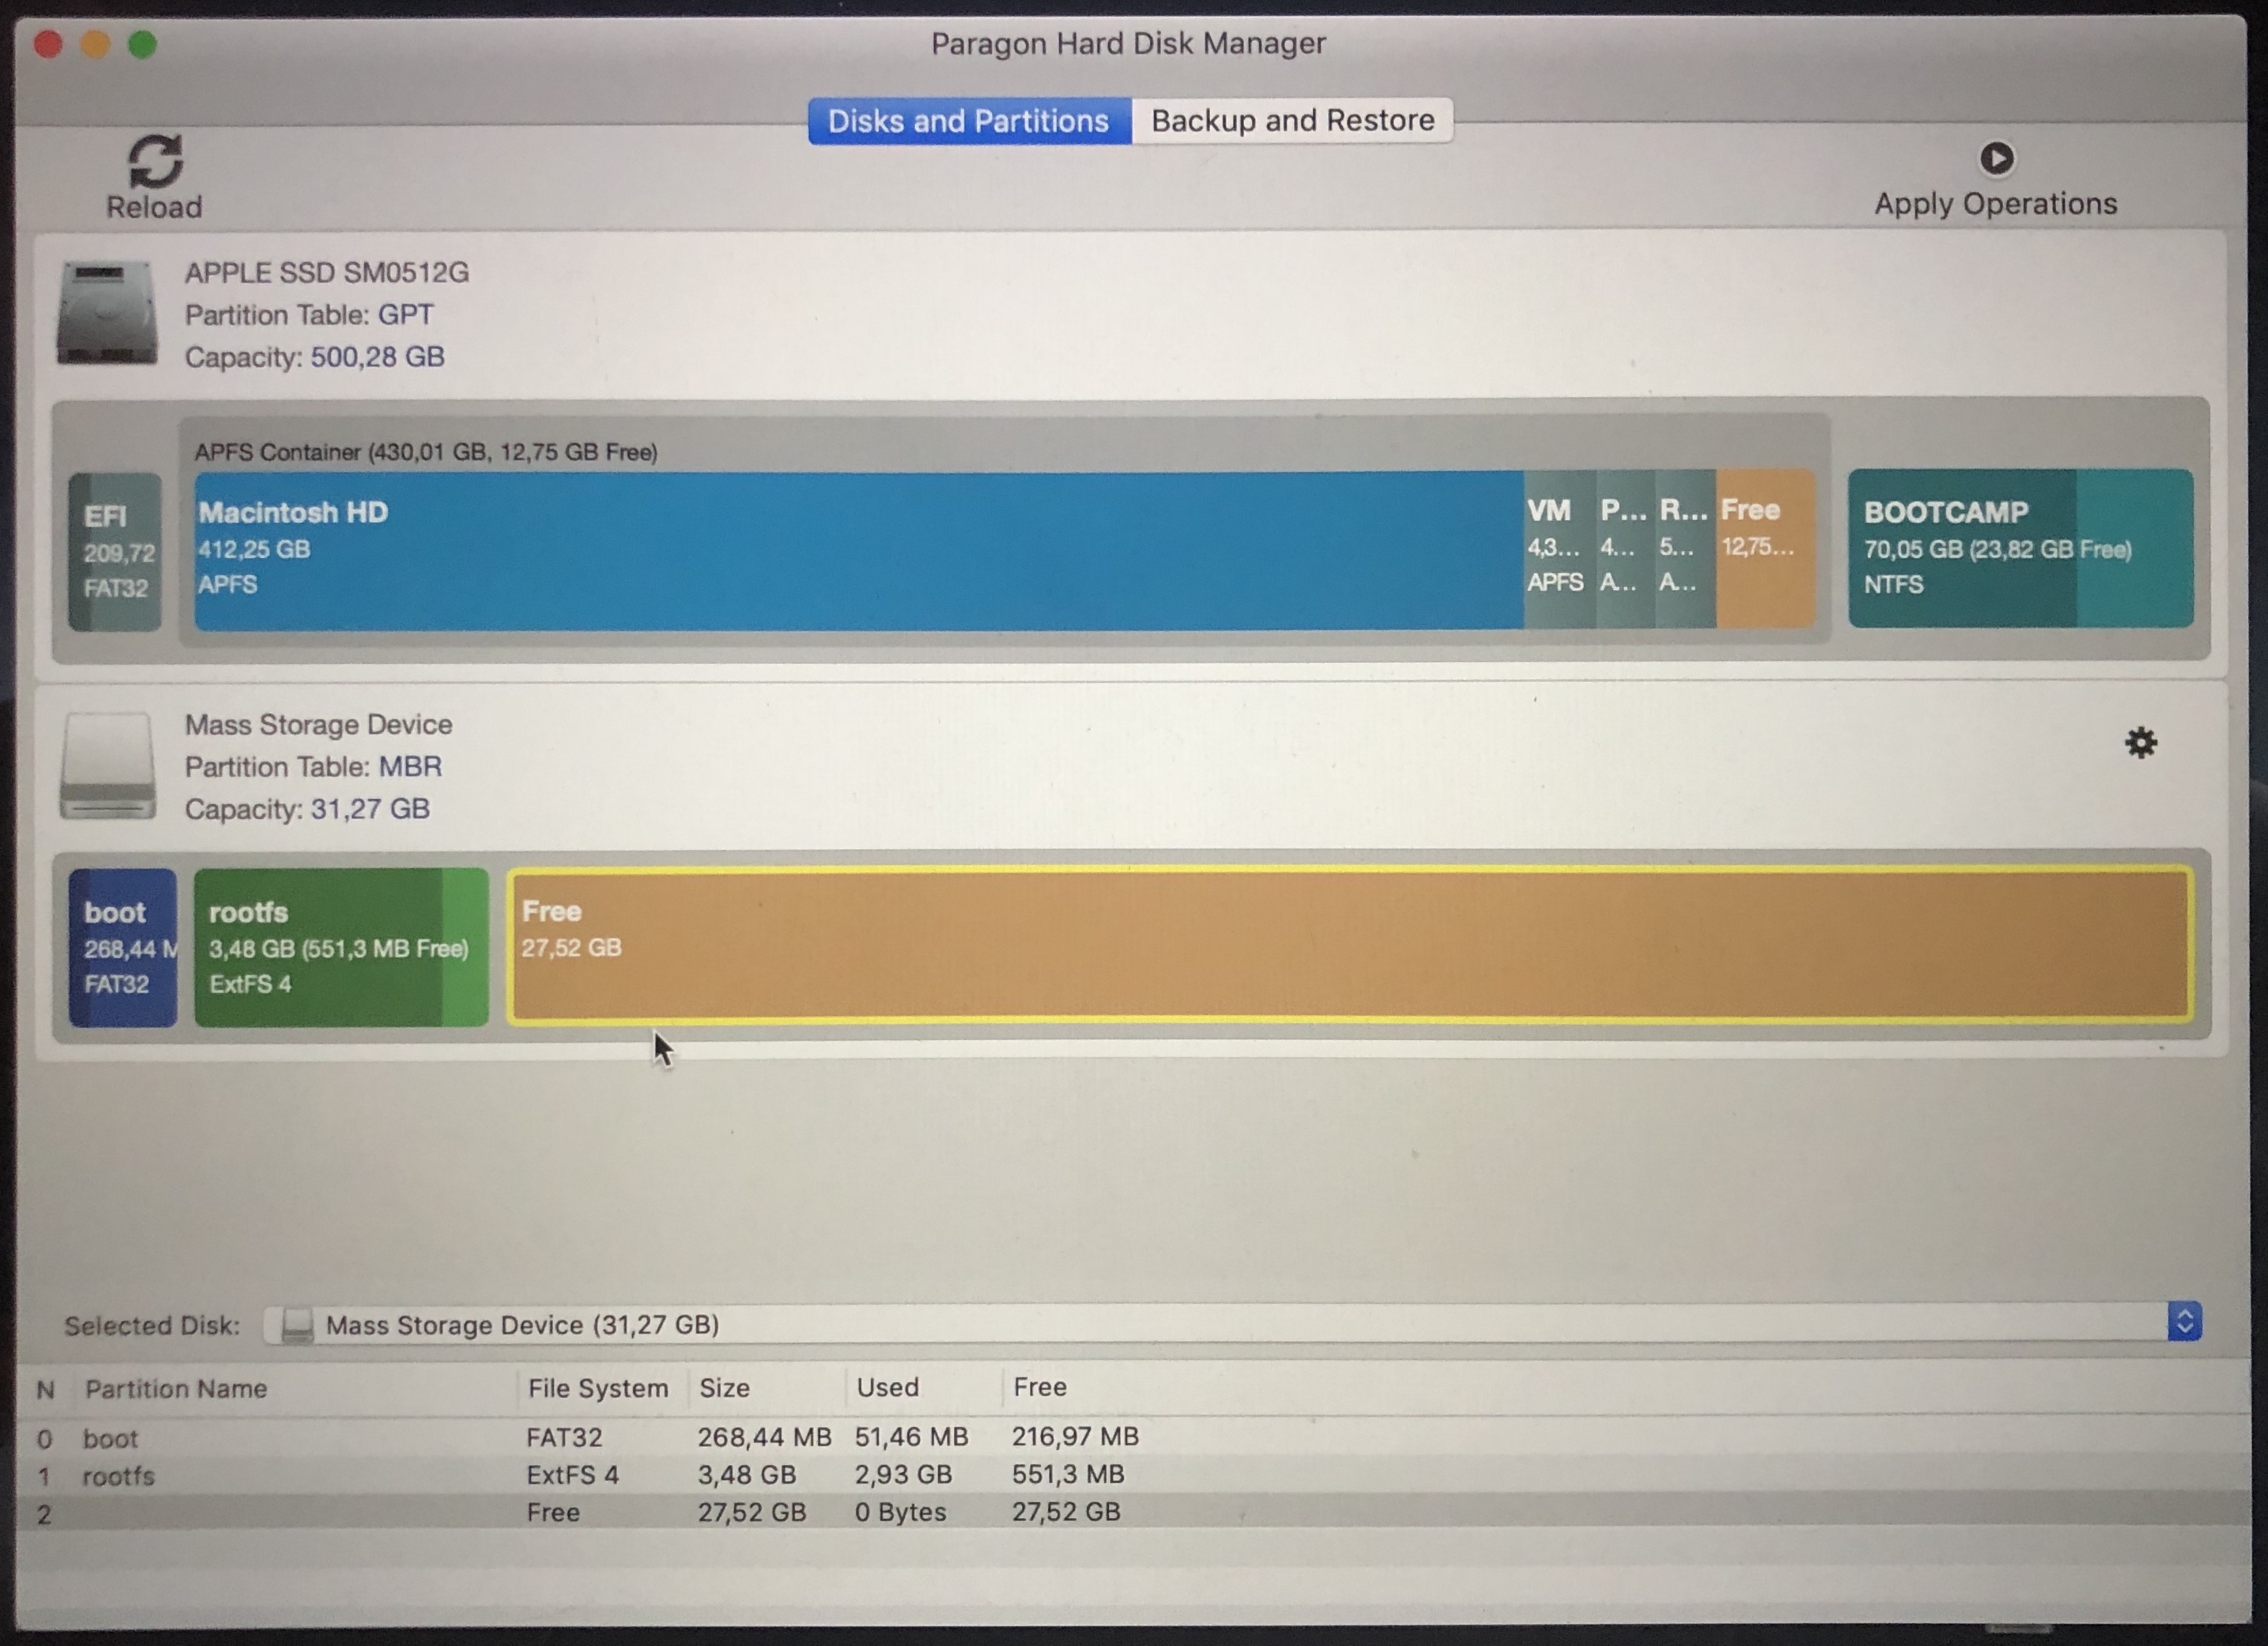Open the gear settings for Mass Storage Device

(2140, 743)
